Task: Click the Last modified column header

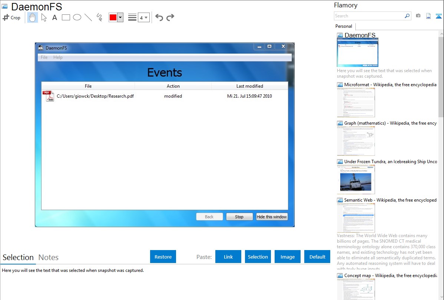Action: point(250,86)
